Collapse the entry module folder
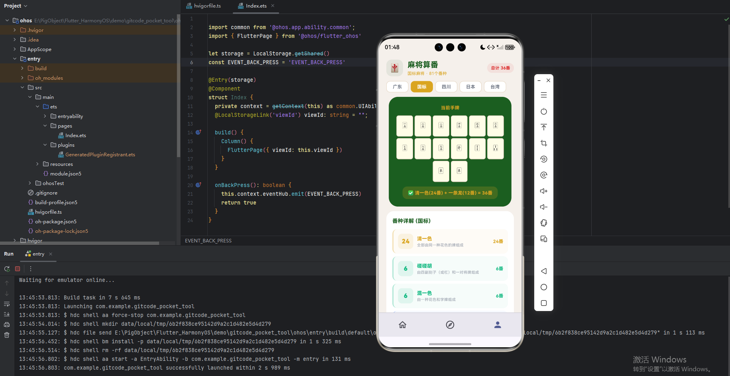Viewport: 730px width, 376px height. [x=15, y=59]
